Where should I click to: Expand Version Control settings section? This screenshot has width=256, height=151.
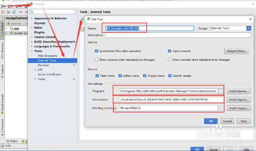32,37
